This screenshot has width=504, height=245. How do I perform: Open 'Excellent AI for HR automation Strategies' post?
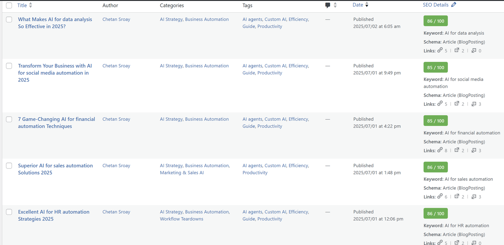click(x=54, y=215)
